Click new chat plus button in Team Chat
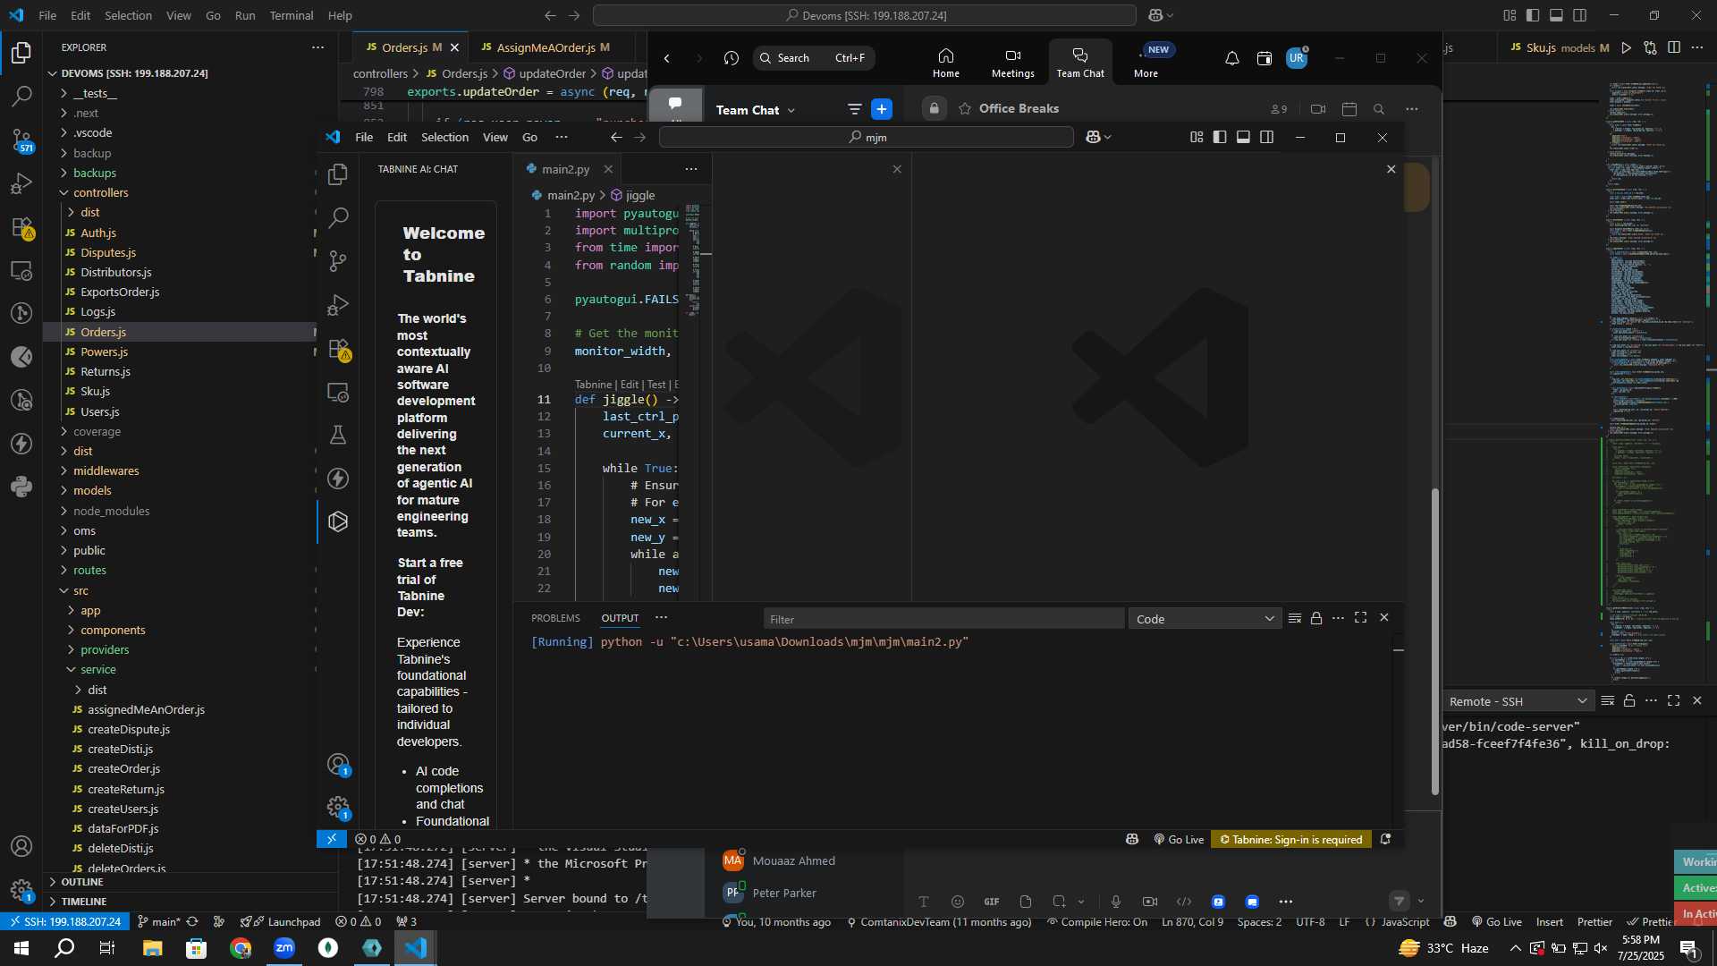1717x966 pixels. (x=882, y=109)
